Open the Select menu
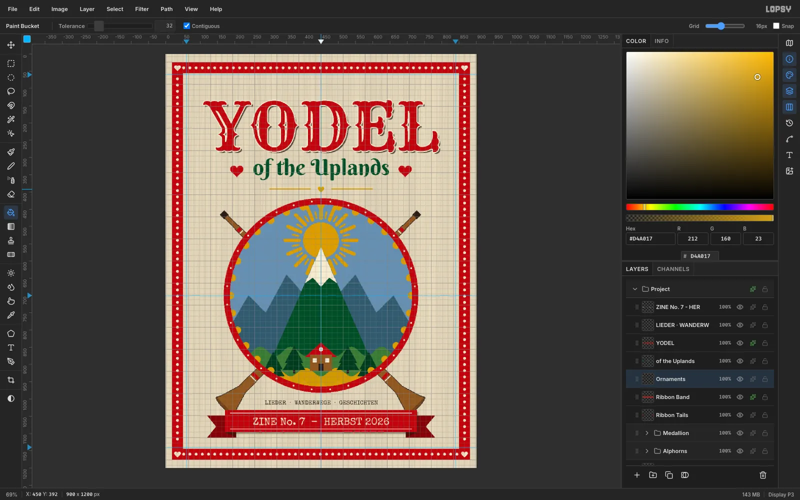 pyautogui.click(x=115, y=9)
